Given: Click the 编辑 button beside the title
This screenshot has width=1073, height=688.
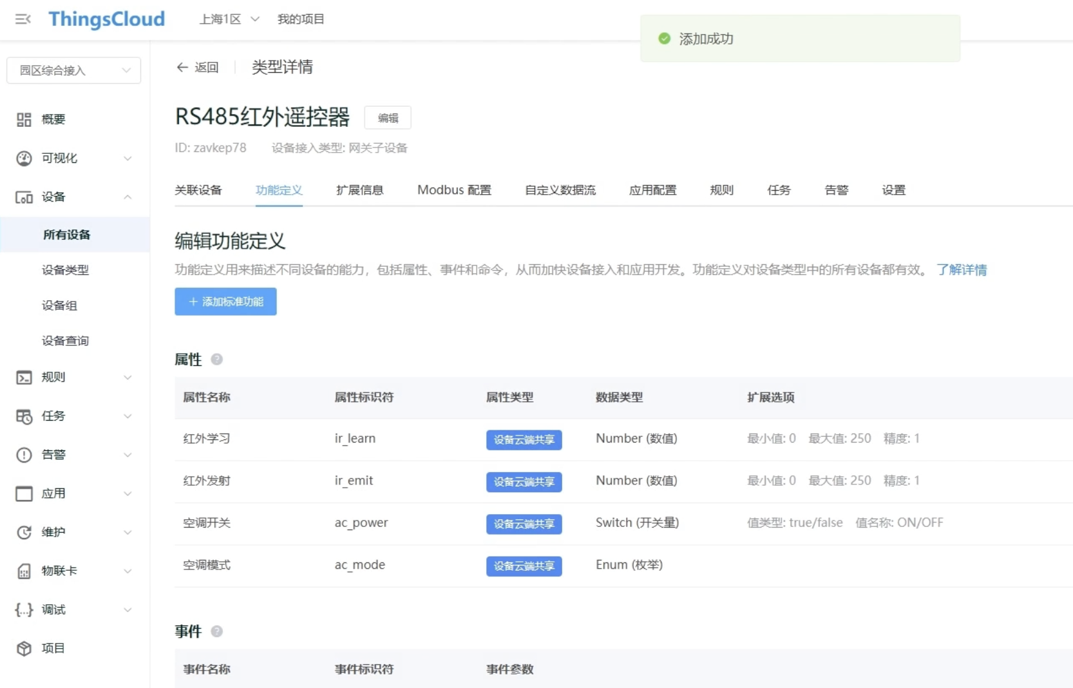Looking at the screenshot, I should coord(388,118).
